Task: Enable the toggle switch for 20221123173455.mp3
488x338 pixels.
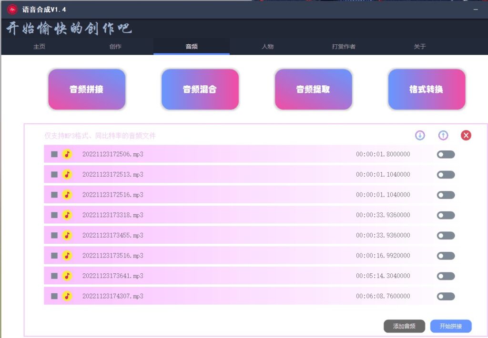Action: tap(445, 235)
